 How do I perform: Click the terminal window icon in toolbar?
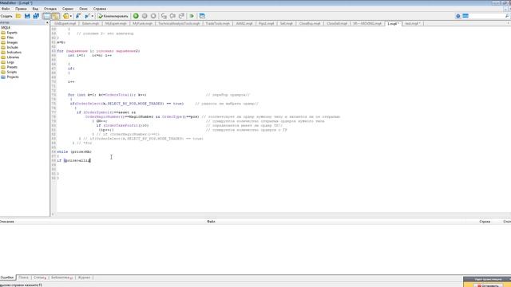click(202, 16)
